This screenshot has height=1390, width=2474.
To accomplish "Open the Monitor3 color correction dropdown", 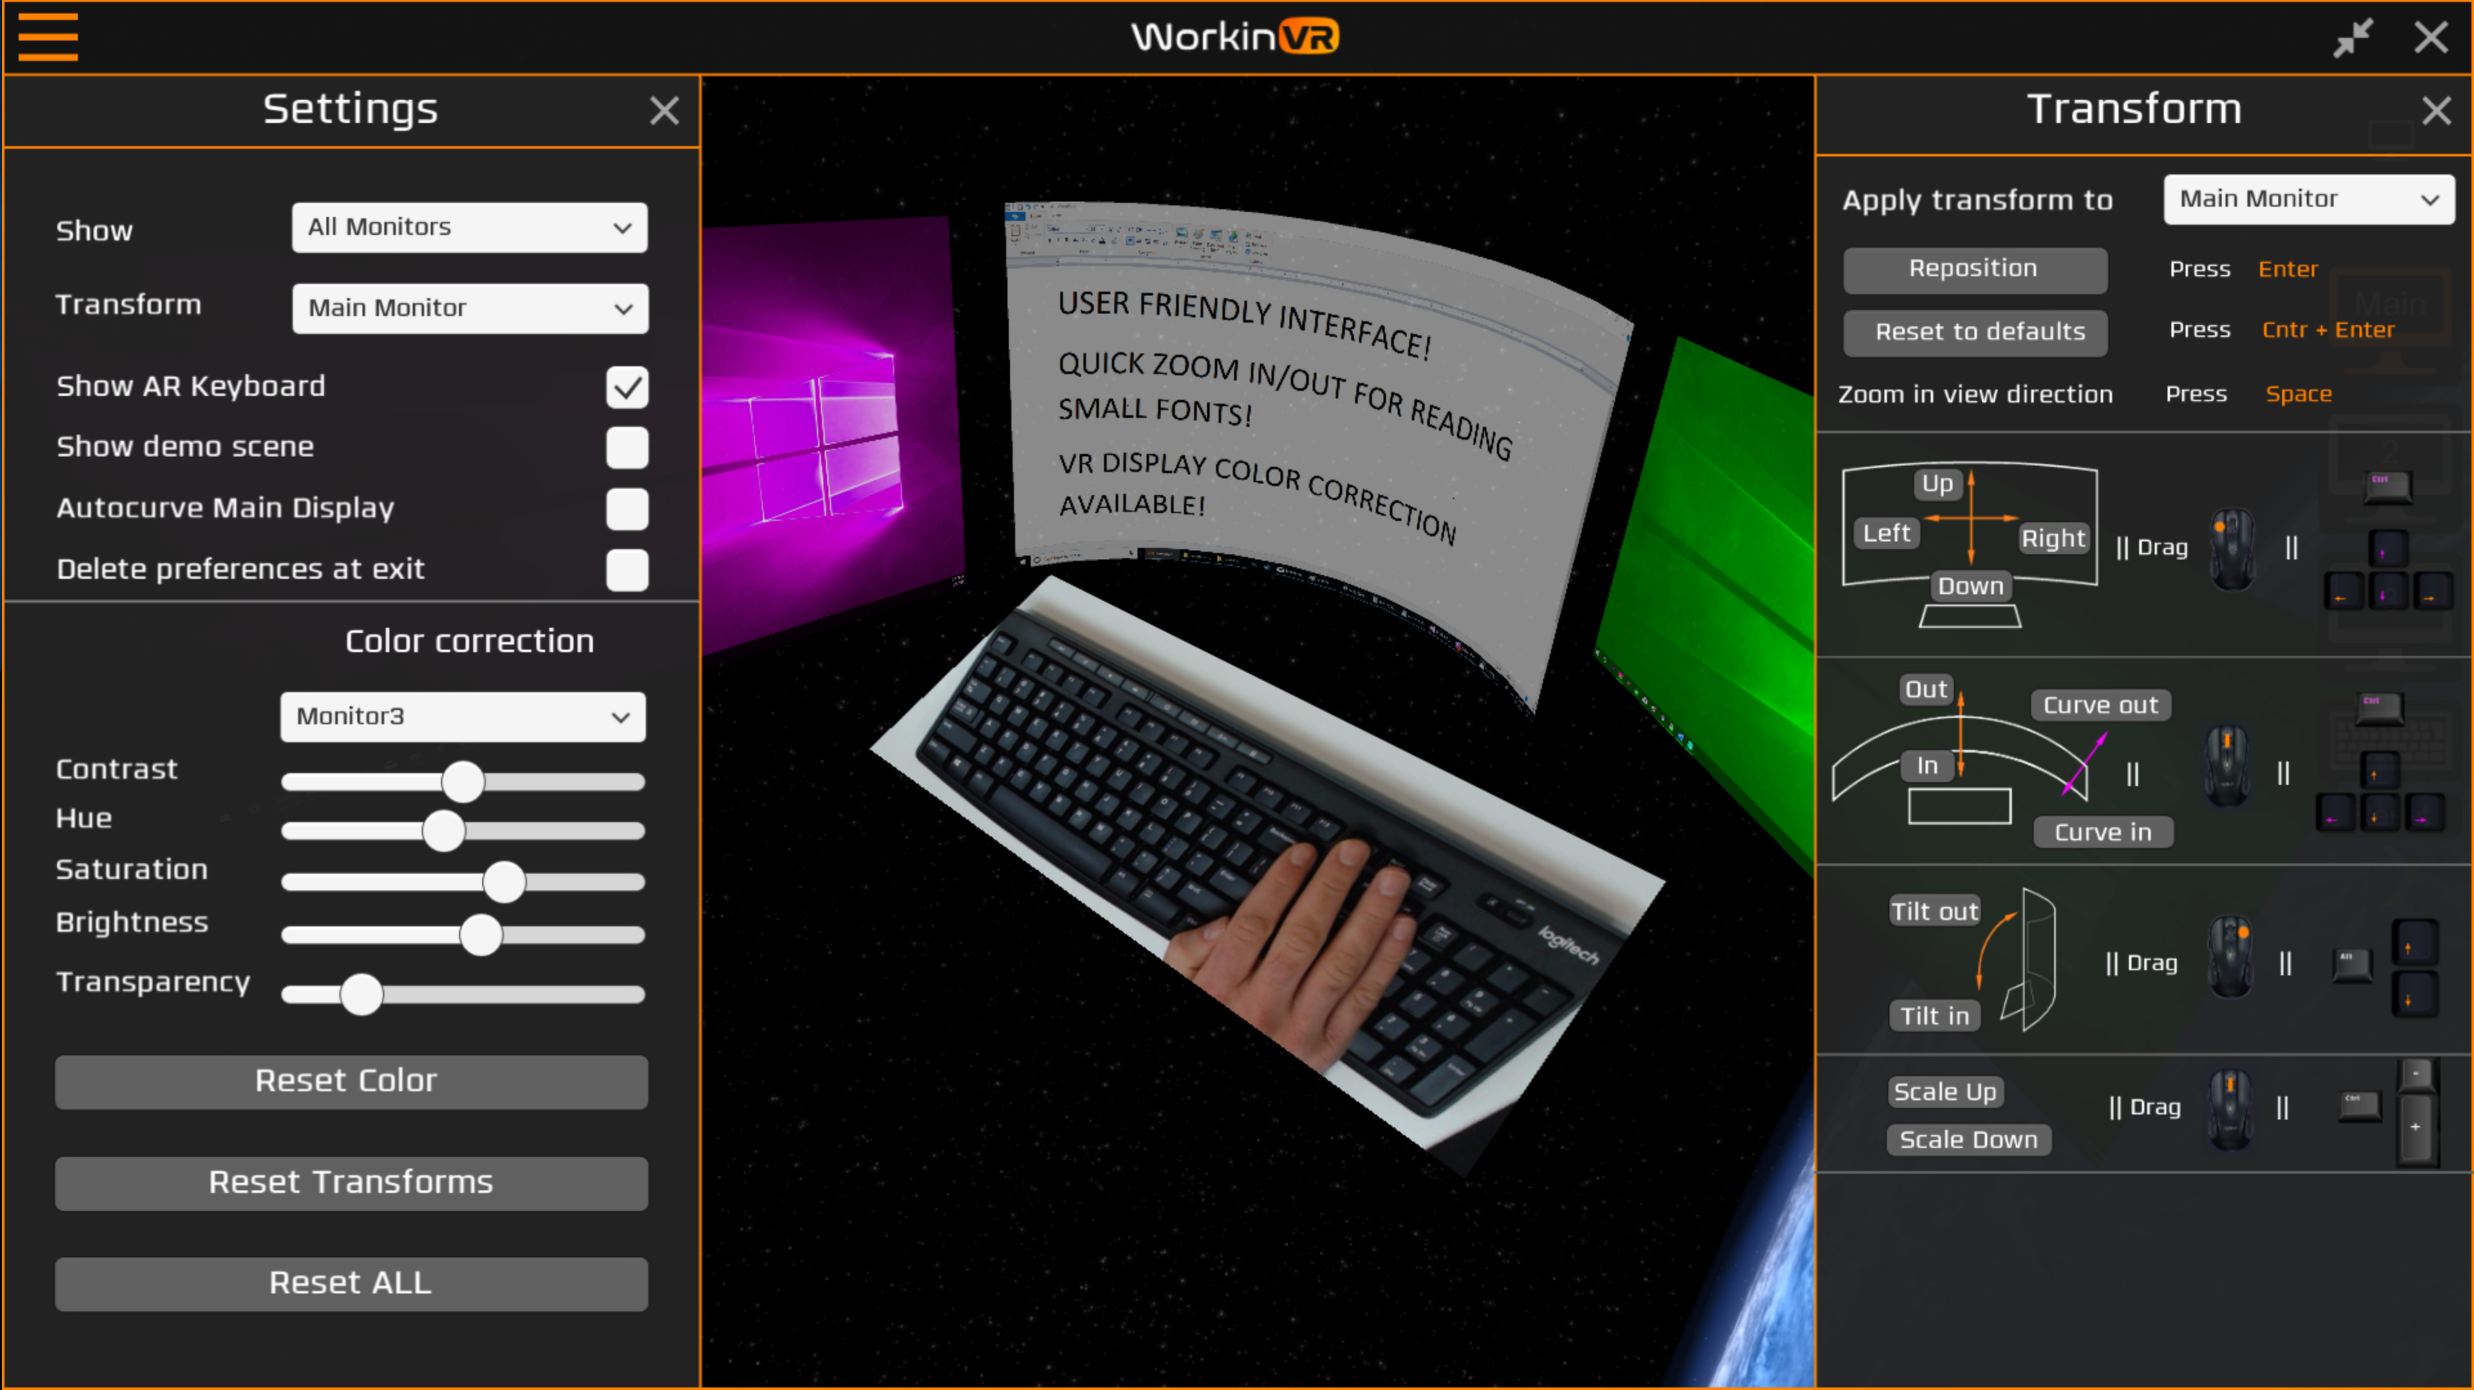I will coord(462,717).
